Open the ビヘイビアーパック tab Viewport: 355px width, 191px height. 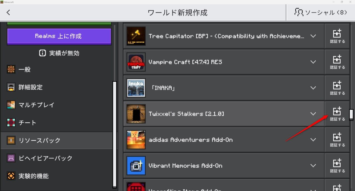coord(57,158)
